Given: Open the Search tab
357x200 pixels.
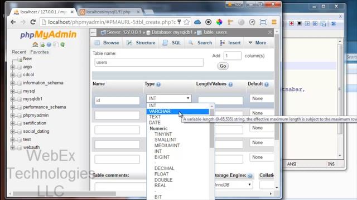Looking at the screenshot, I should (x=200, y=43).
